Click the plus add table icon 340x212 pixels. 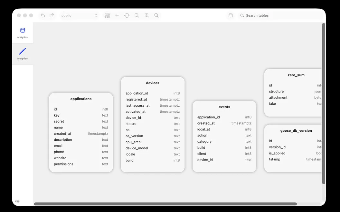[x=117, y=15]
